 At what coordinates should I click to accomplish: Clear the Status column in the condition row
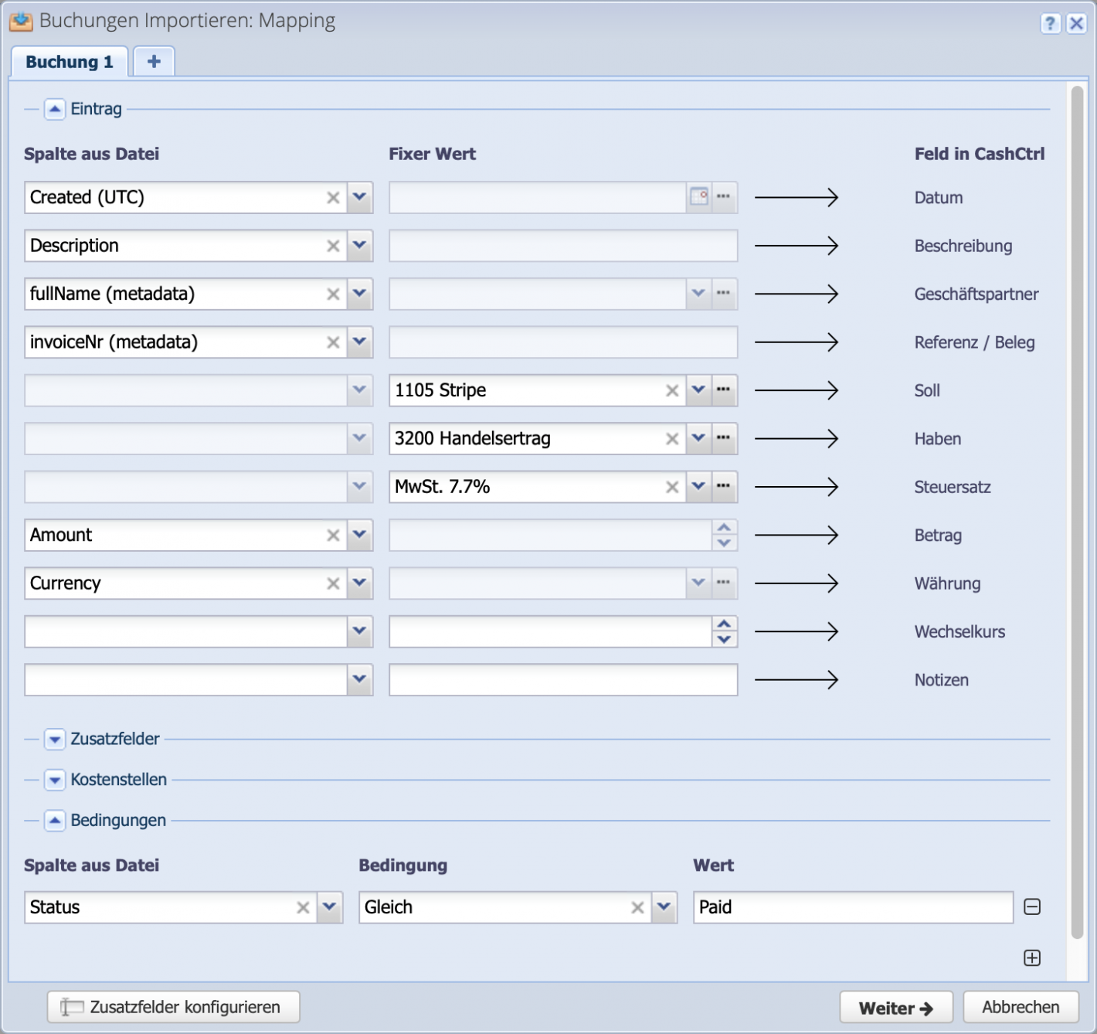[302, 907]
